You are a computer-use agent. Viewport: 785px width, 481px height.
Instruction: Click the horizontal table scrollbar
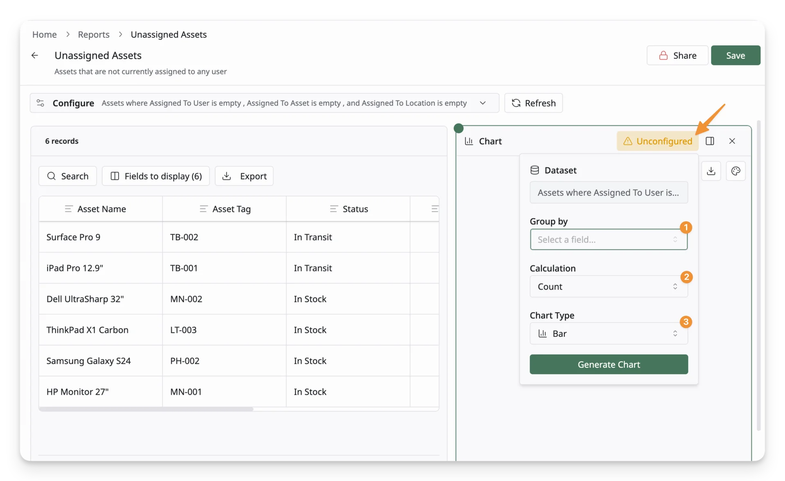click(146, 409)
